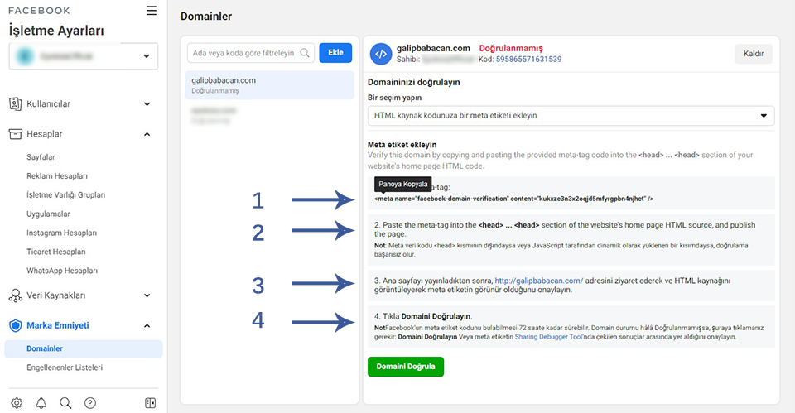Open the business account selector dropdown
This screenshot has height=413, width=795.
click(83, 55)
